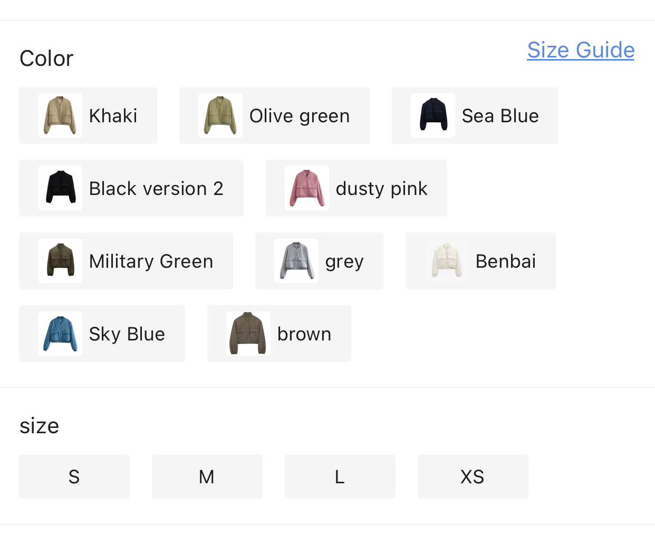
Task: Open the Size Guide link
Action: [581, 50]
